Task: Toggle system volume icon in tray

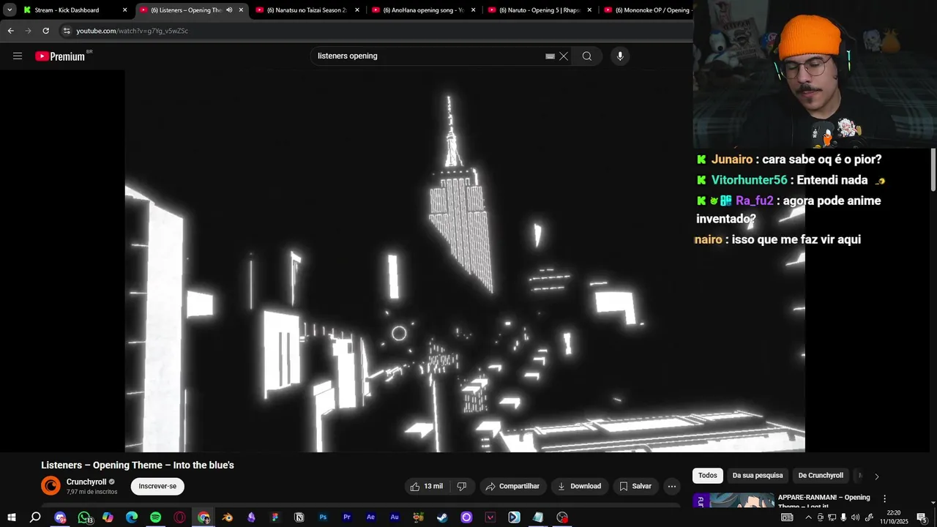Action: click(855, 517)
